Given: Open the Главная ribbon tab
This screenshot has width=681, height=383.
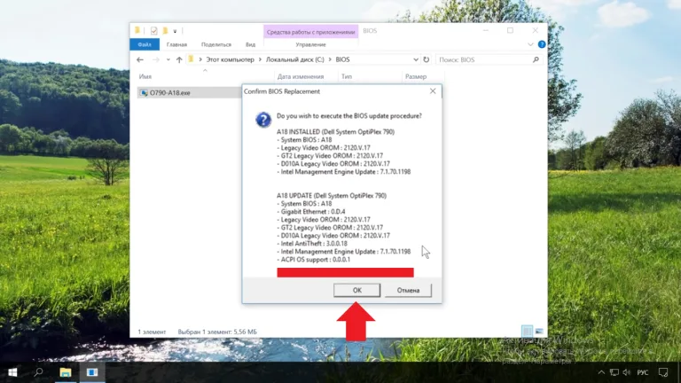Looking at the screenshot, I should [176, 44].
